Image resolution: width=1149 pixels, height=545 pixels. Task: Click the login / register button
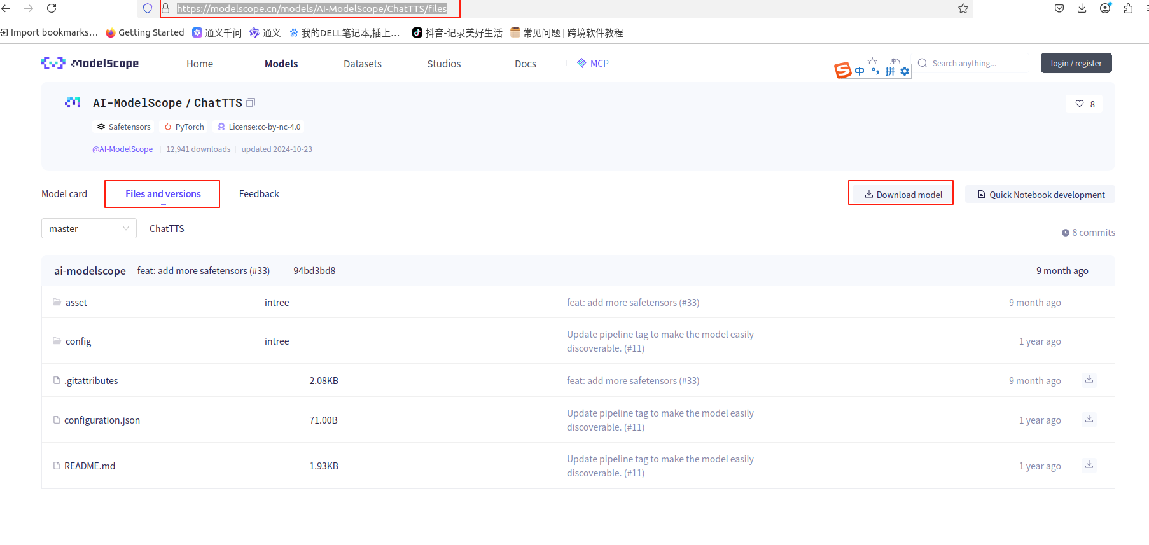(x=1076, y=63)
